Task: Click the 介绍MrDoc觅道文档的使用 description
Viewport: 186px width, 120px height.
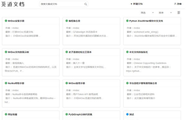Action: [88, 98]
